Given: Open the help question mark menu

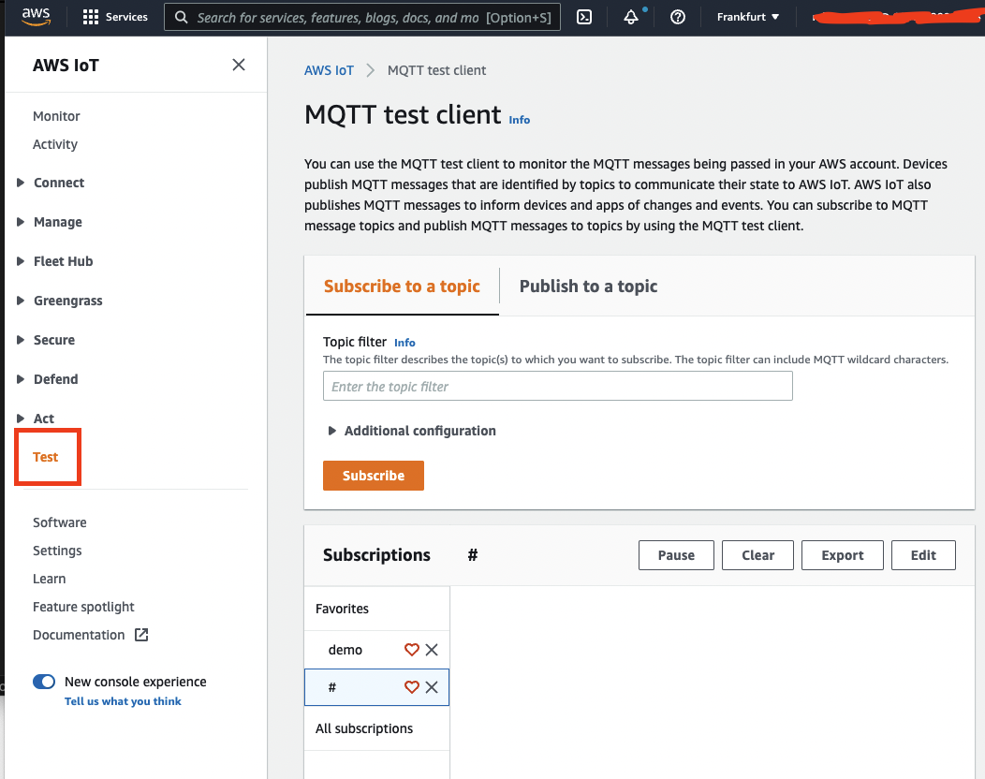Looking at the screenshot, I should [677, 17].
